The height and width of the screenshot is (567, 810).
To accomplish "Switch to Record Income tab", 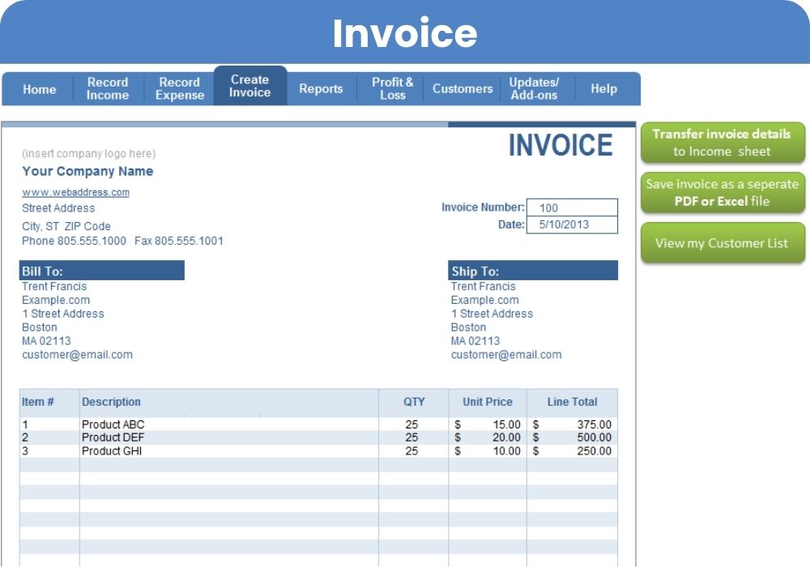I will pyautogui.click(x=108, y=89).
